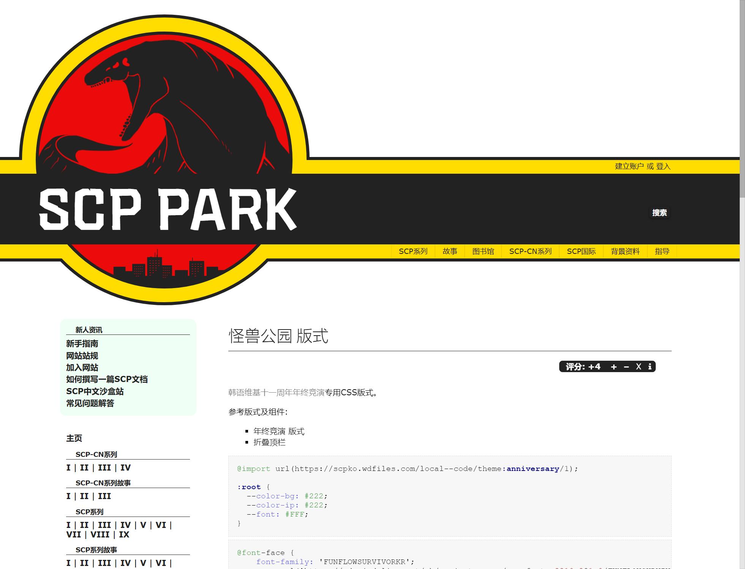
Task: Open the 折叠顶栏 component link
Action: (269, 442)
